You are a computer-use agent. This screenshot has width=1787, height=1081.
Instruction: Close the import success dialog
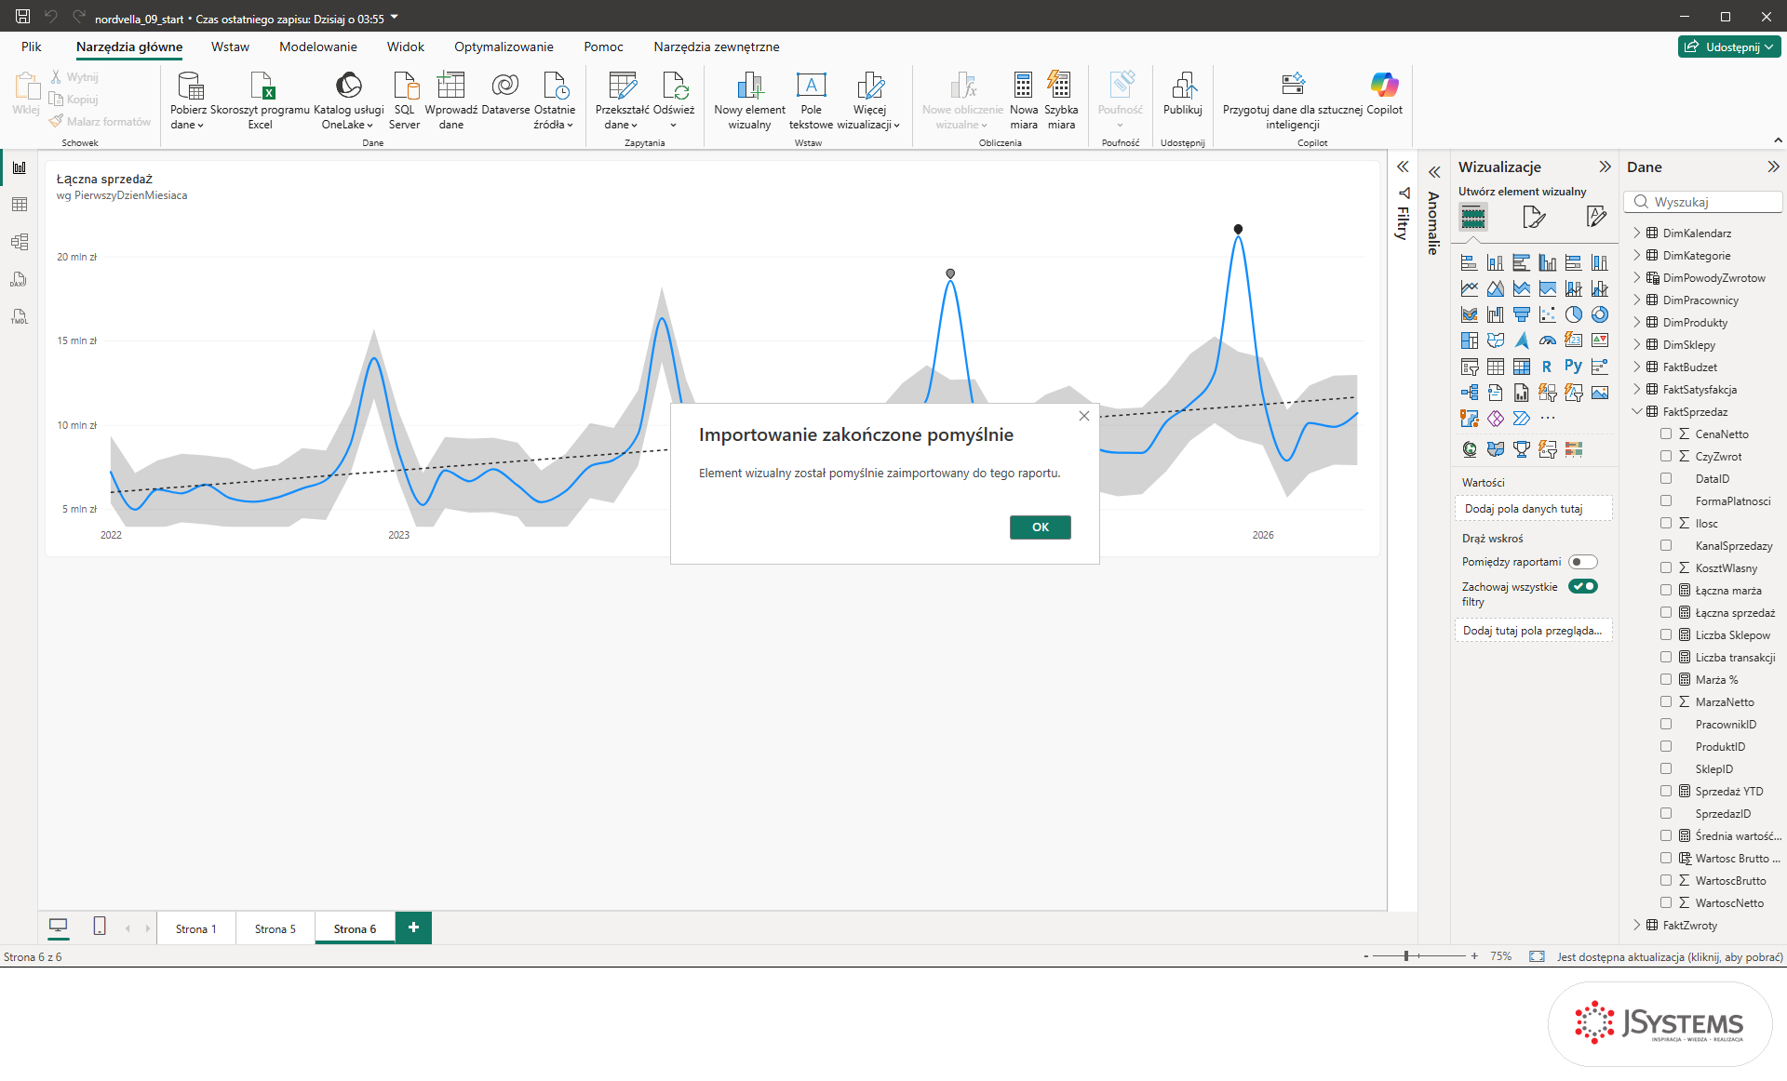pos(1084,416)
